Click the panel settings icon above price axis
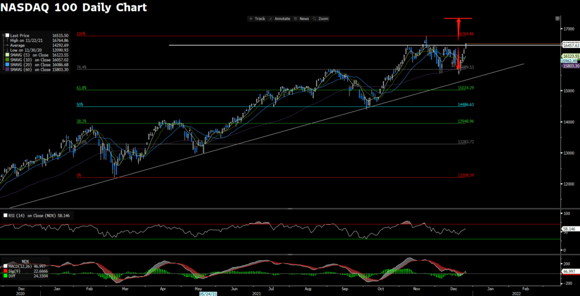Viewport: 580px width, 296px height. pyautogui.click(x=557, y=18)
